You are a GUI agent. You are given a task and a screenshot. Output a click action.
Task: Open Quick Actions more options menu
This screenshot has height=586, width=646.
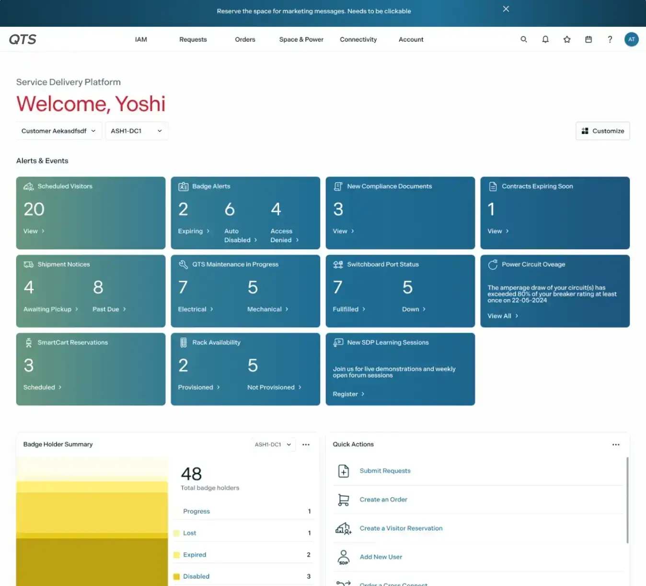616,445
